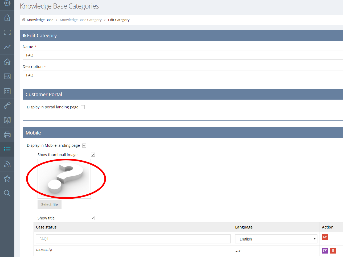This screenshot has width=343, height=257.
Task: Select the list icon in the sidebar
Action: click(7, 149)
